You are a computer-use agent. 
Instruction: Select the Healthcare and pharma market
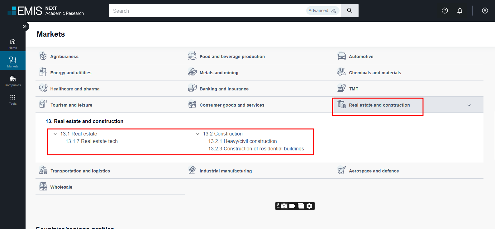[75, 89]
